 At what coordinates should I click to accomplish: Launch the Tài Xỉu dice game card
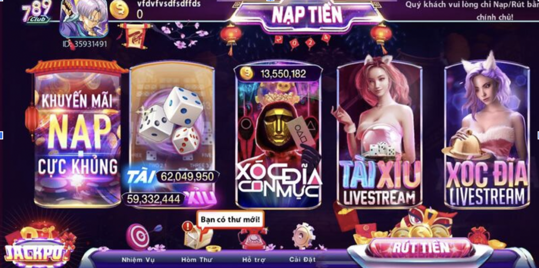point(172,136)
